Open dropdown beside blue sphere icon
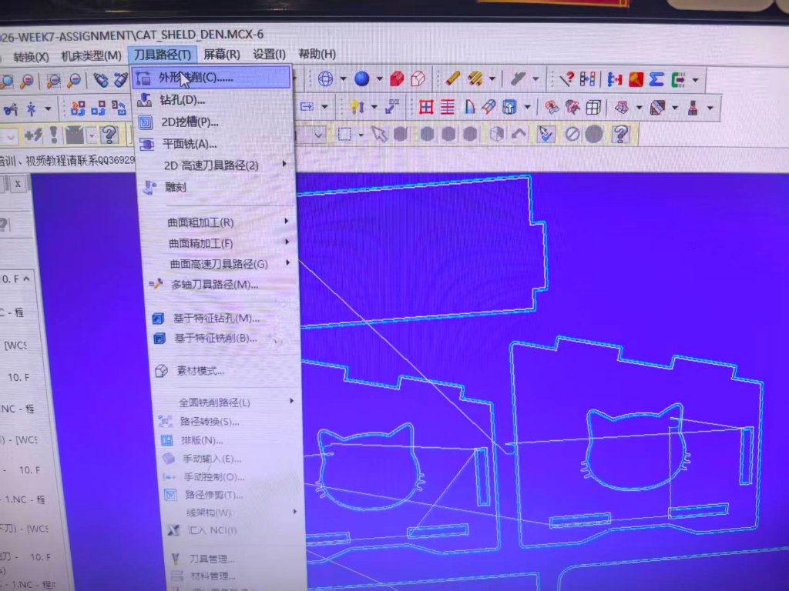This screenshot has height=591, width=789. point(379,78)
